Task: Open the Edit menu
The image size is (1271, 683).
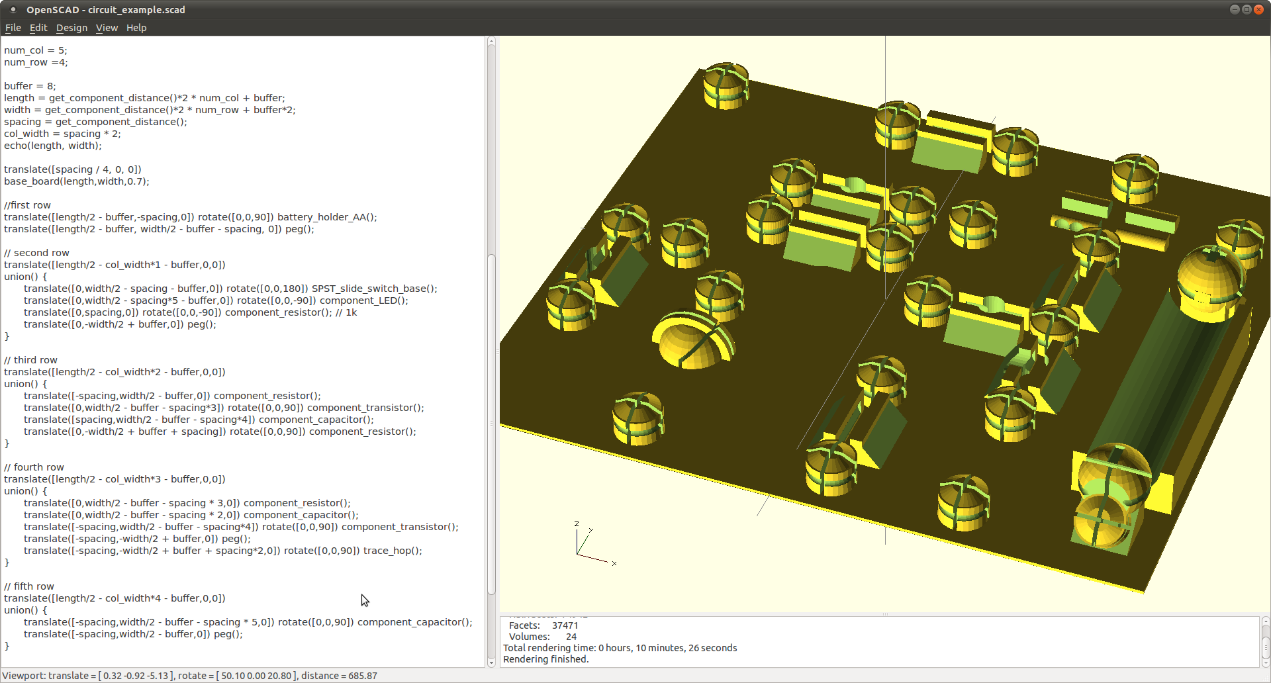Action: click(x=38, y=28)
